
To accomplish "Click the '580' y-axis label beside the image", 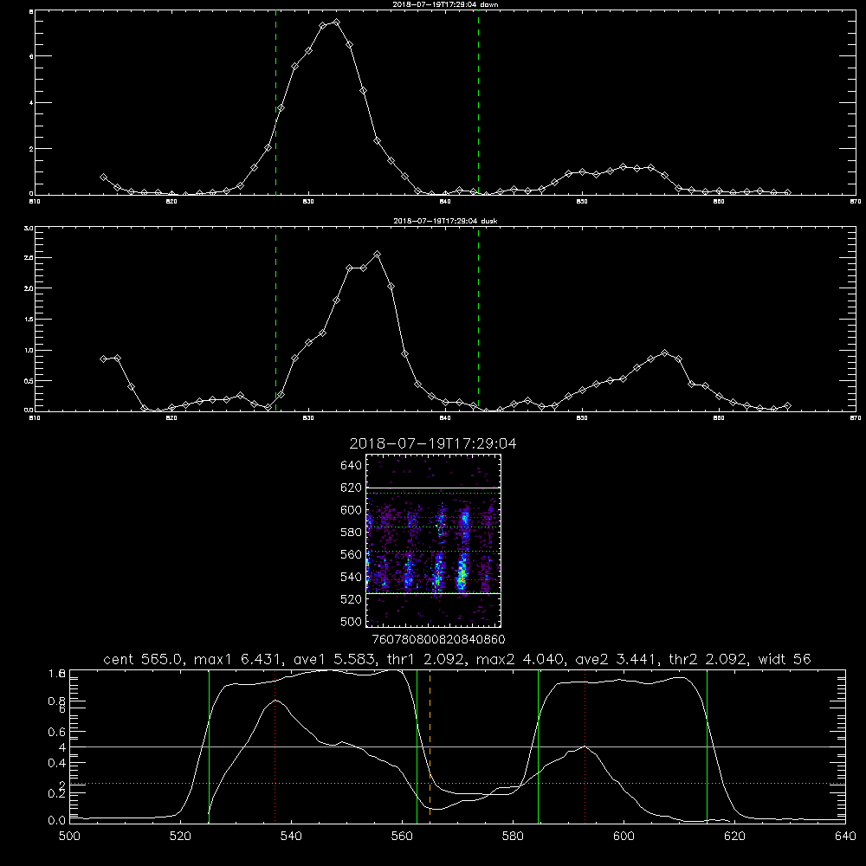I will point(352,533).
